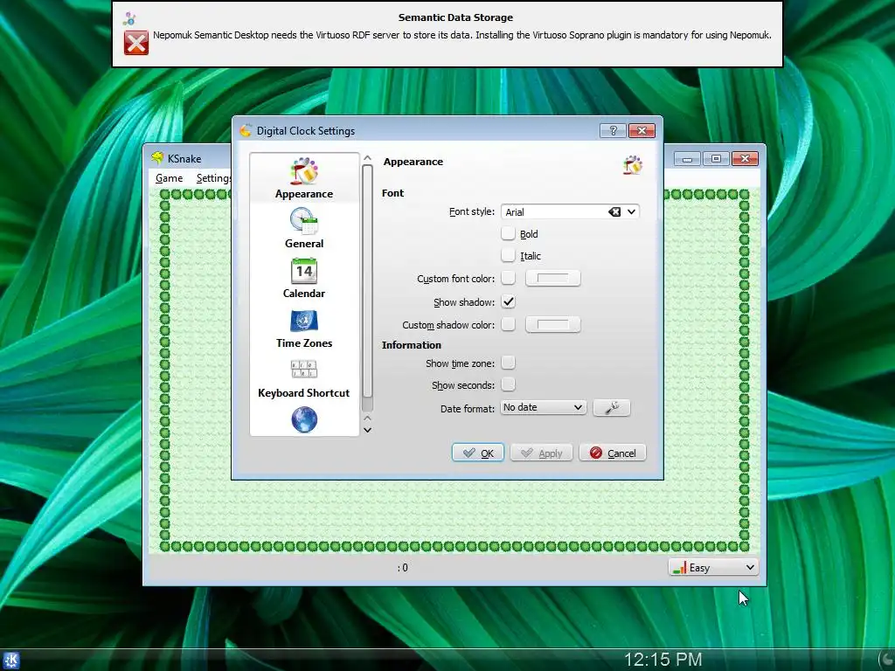Open the Game menu in KSnake
This screenshot has width=895, height=671.
pyautogui.click(x=169, y=178)
